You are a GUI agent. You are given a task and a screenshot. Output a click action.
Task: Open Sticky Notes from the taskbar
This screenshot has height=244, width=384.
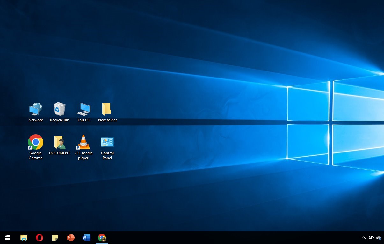point(55,238)
